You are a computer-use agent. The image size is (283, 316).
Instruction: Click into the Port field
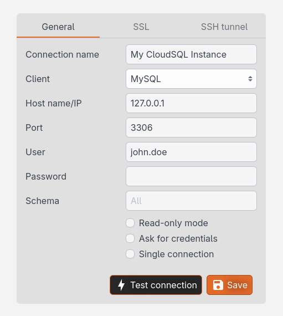pos(191,128)
